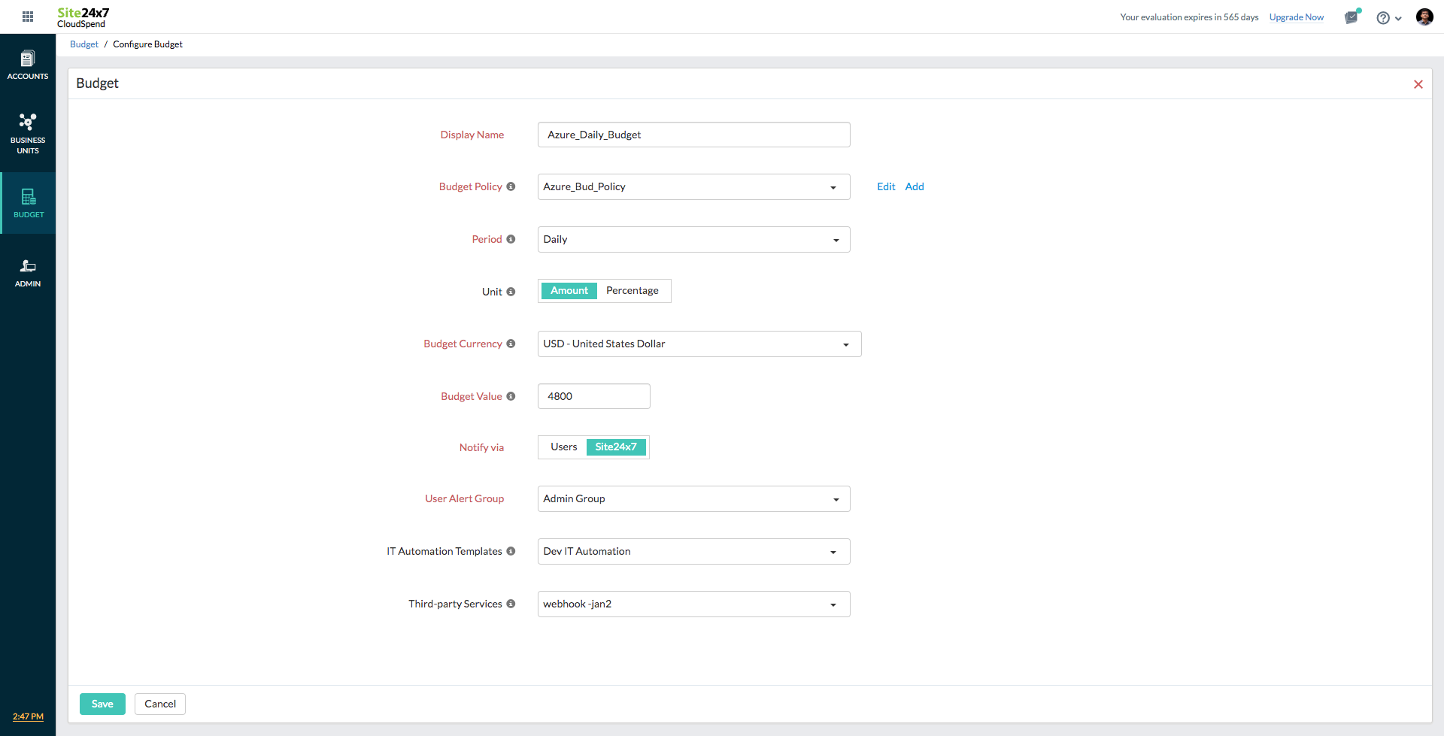Image resolution: width=1444 pixels, height=736 pixels.
Task: Expand the User Alert Group dropdown
Action: coord(693,499)
